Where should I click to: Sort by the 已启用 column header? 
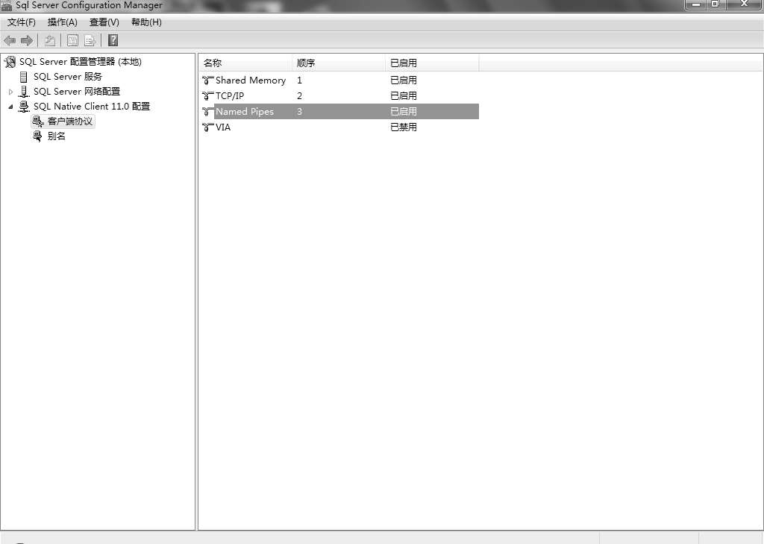432,63
